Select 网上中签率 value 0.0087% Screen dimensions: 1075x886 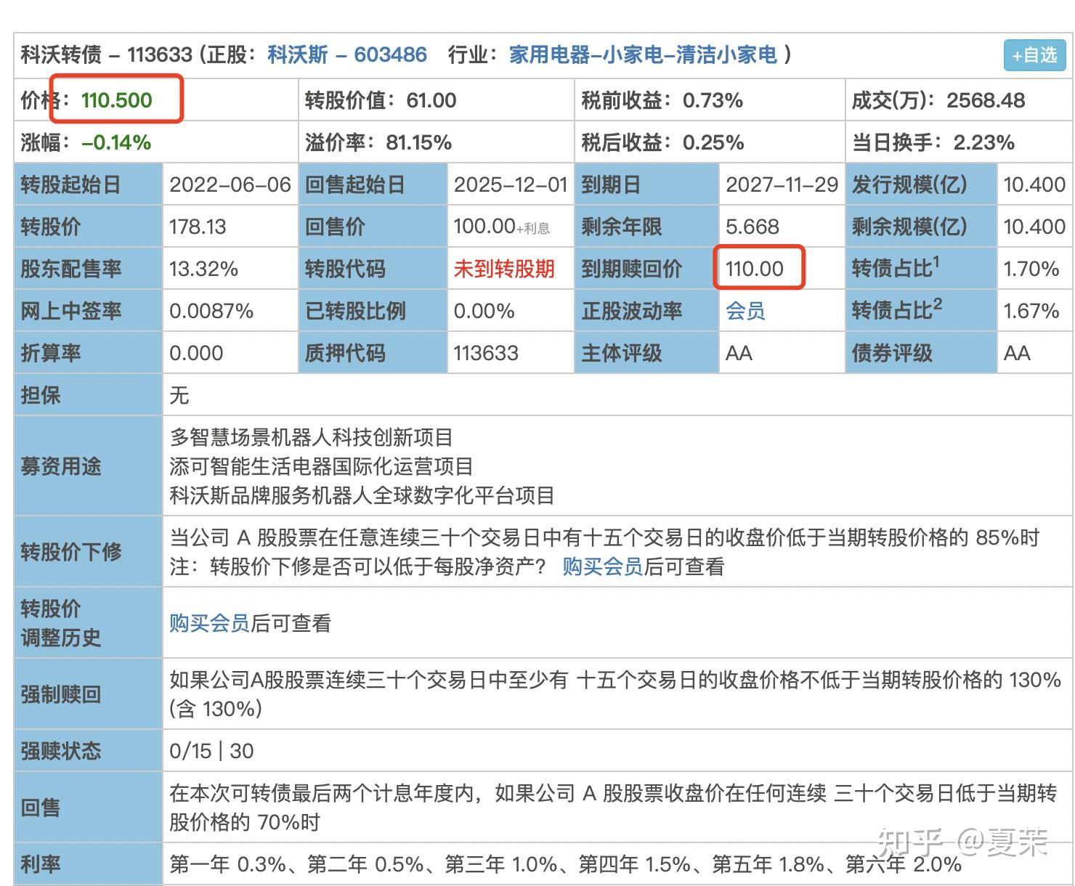211,311
